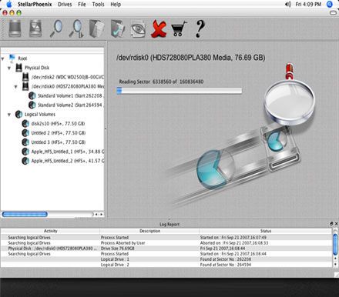Click the eye preview toolbar icon
This screenshot has height=297, width=339.
138,29
